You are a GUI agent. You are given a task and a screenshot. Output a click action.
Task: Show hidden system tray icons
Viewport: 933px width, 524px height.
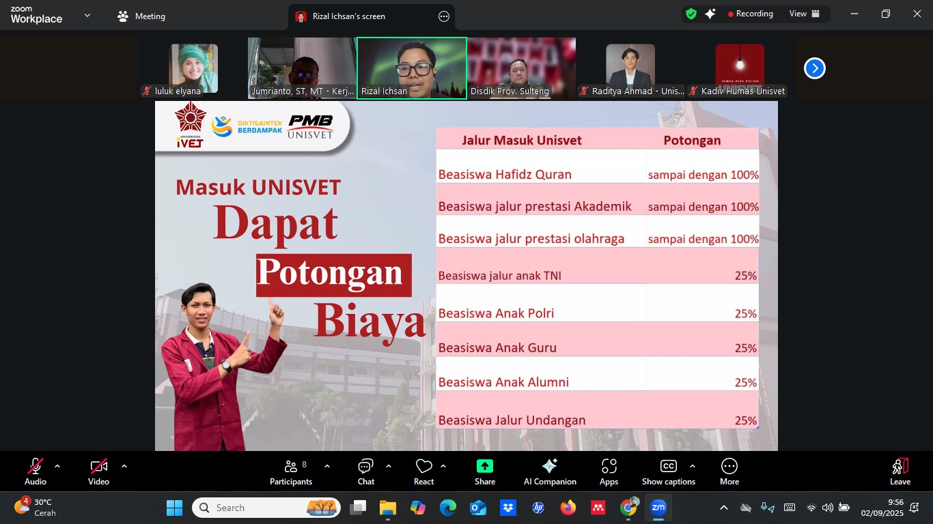click(724, 508)
